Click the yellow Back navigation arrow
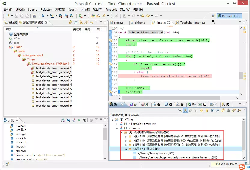The image size is (250, 170). pyautogui.click(x=148, y=16)
